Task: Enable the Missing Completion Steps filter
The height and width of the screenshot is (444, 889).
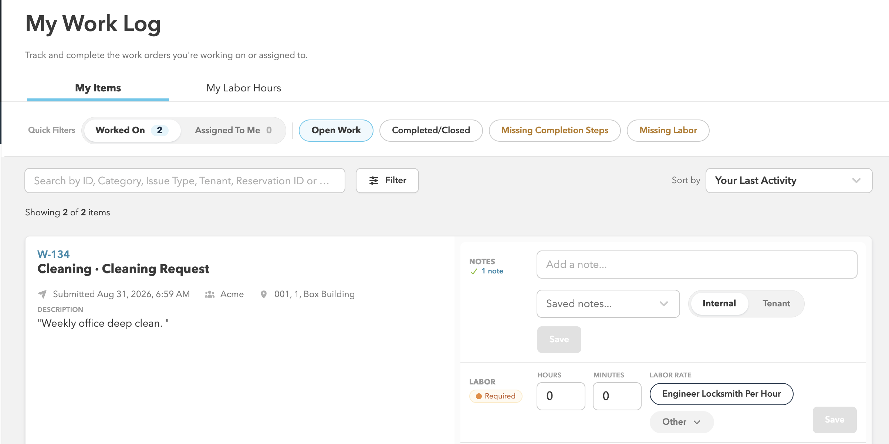Action: tap(555, 130)
